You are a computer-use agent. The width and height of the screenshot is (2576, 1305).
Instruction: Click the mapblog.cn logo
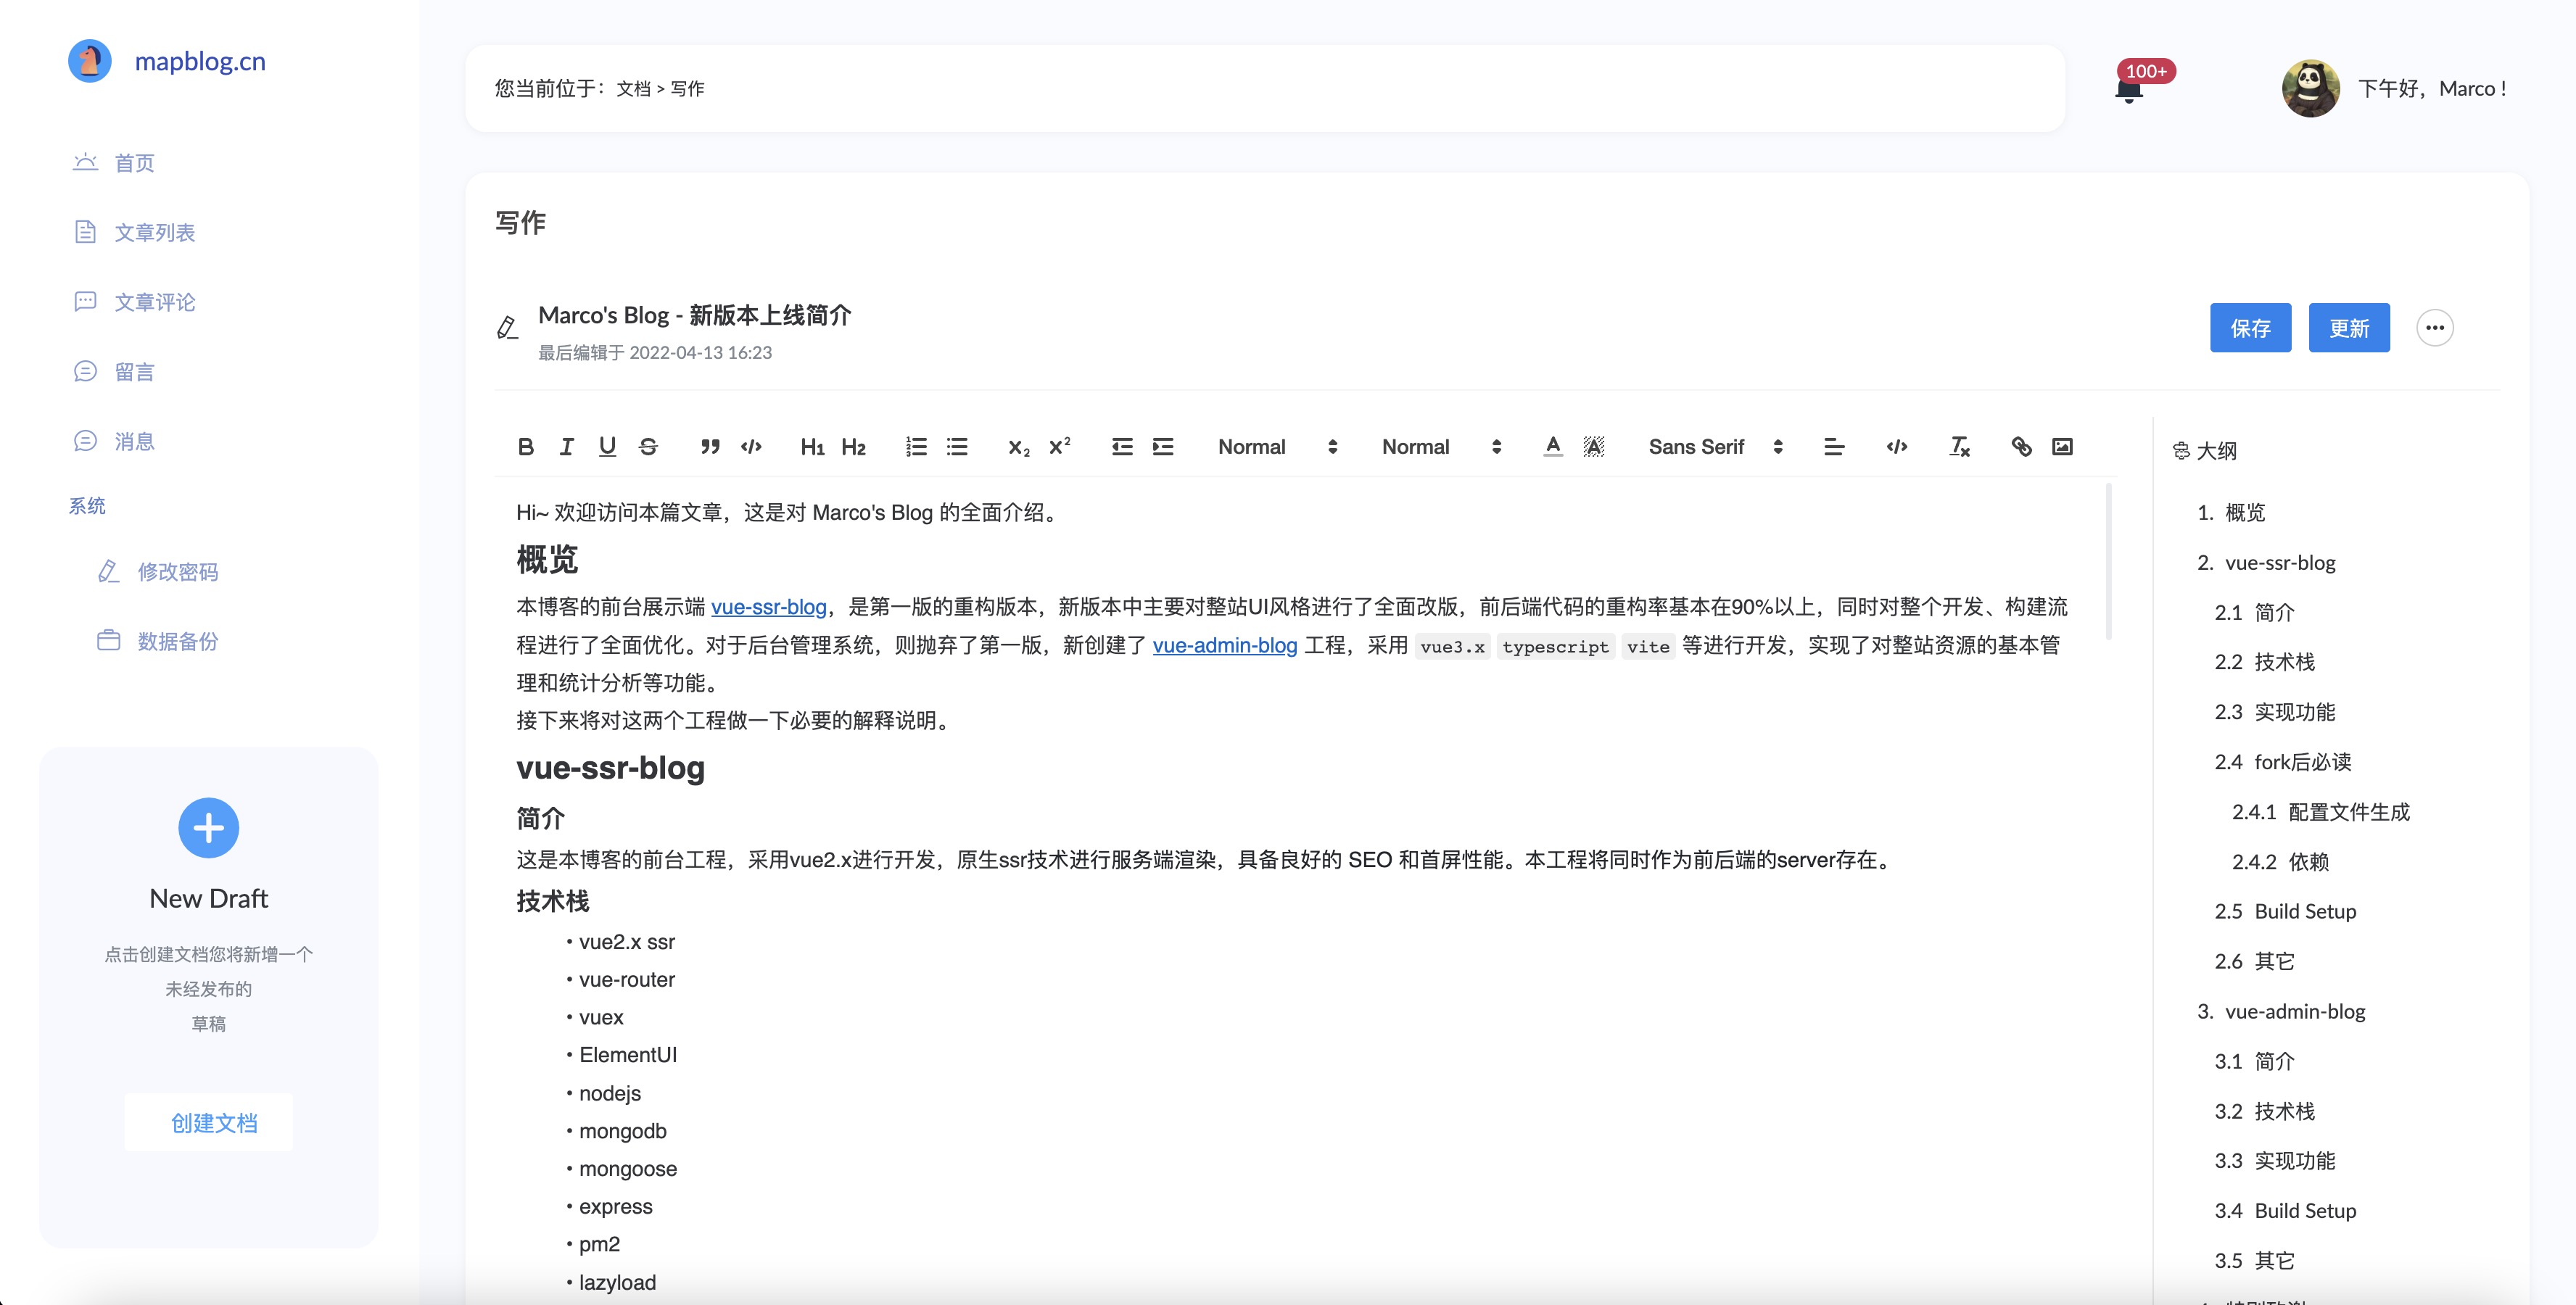[x=167, y=61]
